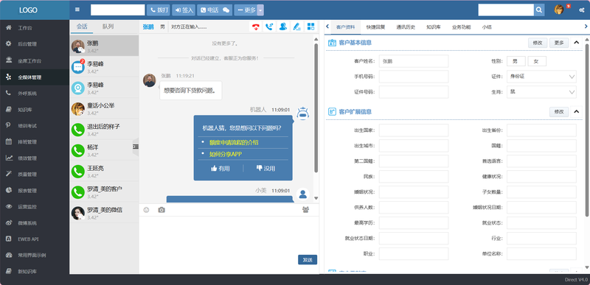The height and width of the screenshot is (285, 590).
Task: Click the grid layout icon in chat header
Action: (310, 27)
